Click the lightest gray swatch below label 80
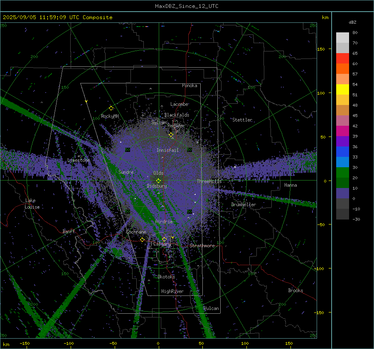The height and width of the screenshot is (349, 374). [342, 38]
